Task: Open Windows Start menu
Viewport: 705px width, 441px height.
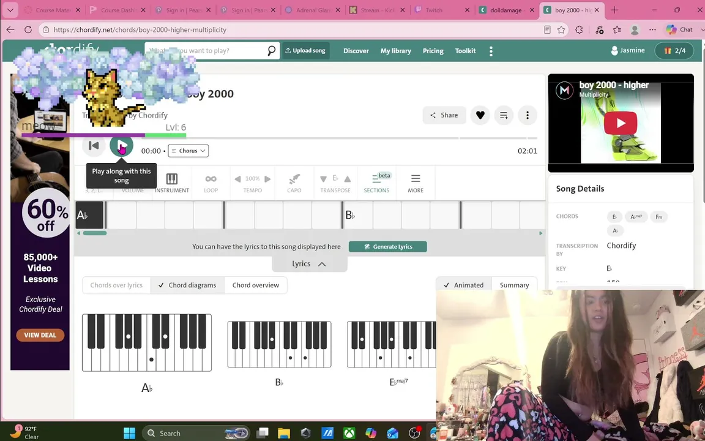Action: coord(130,433)
